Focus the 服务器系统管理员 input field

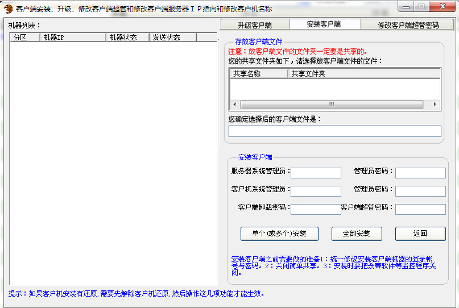click(316, 173)
